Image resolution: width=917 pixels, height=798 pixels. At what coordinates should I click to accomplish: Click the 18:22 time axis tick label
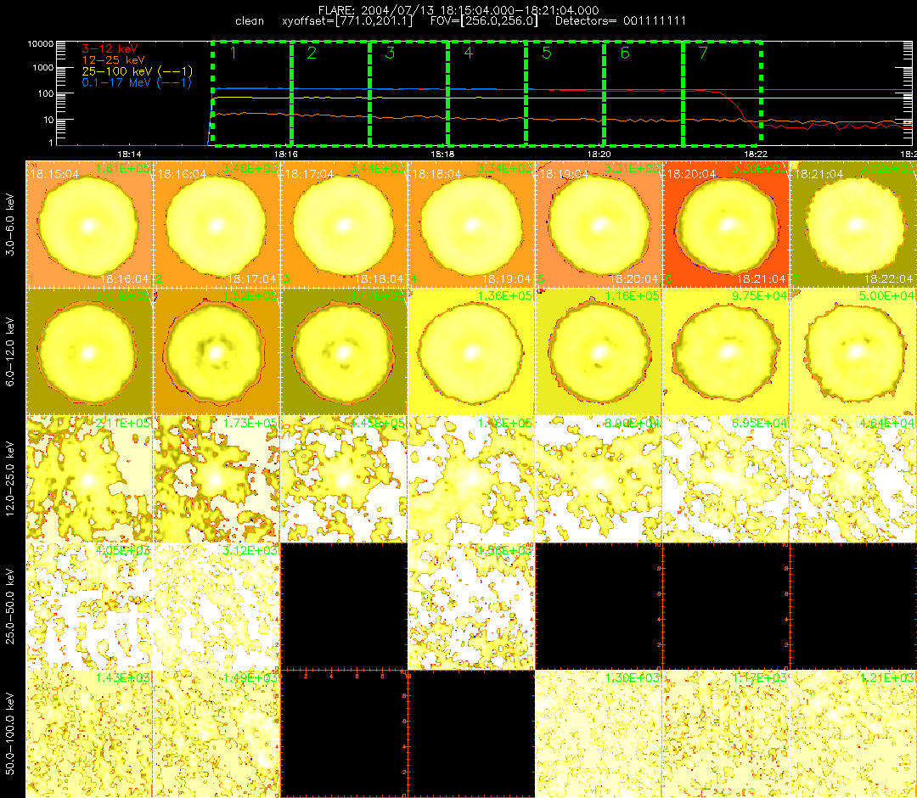click(756, 155)
